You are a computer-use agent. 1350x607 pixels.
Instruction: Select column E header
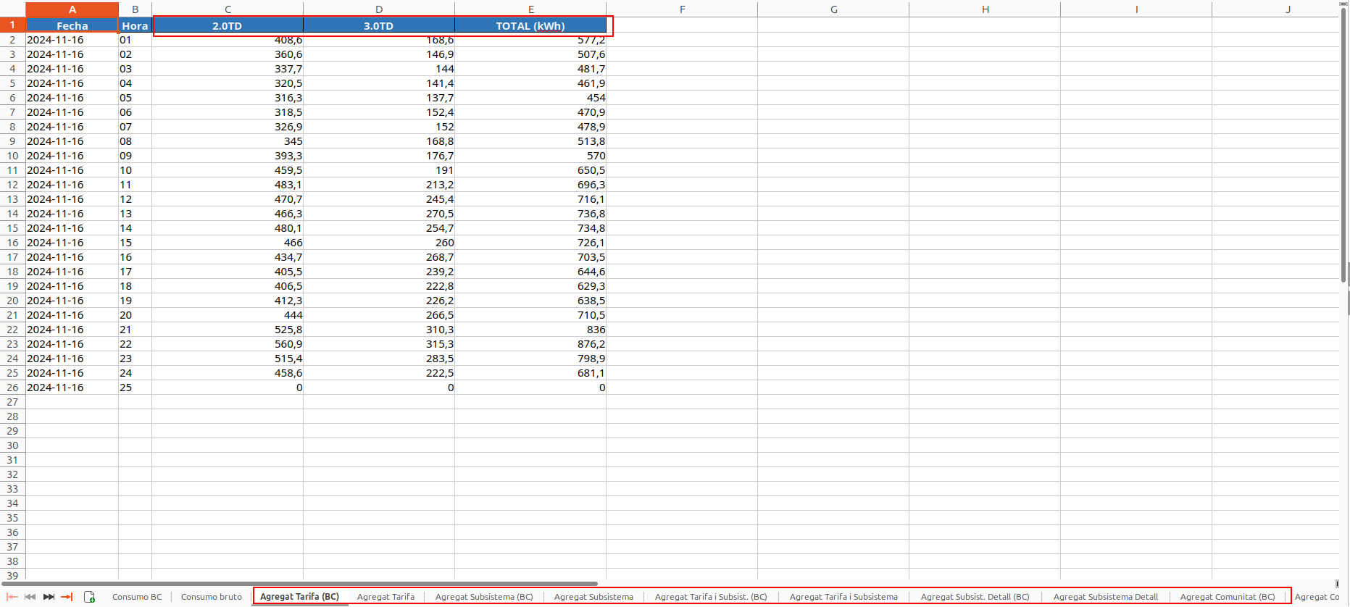tap(530, 9)
